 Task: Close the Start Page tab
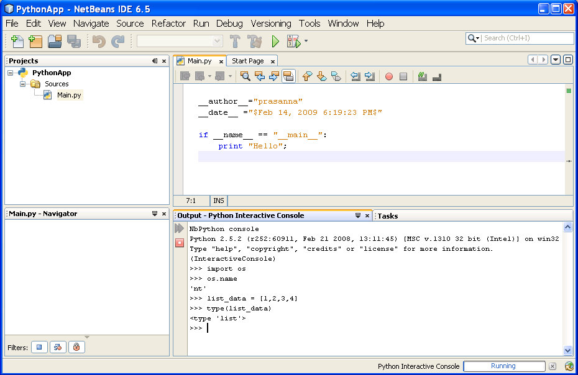coord(273,61)
